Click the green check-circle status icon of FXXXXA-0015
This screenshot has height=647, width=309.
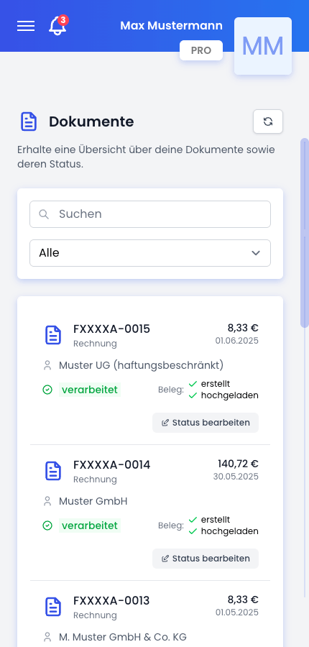click(x=47, y=390)
